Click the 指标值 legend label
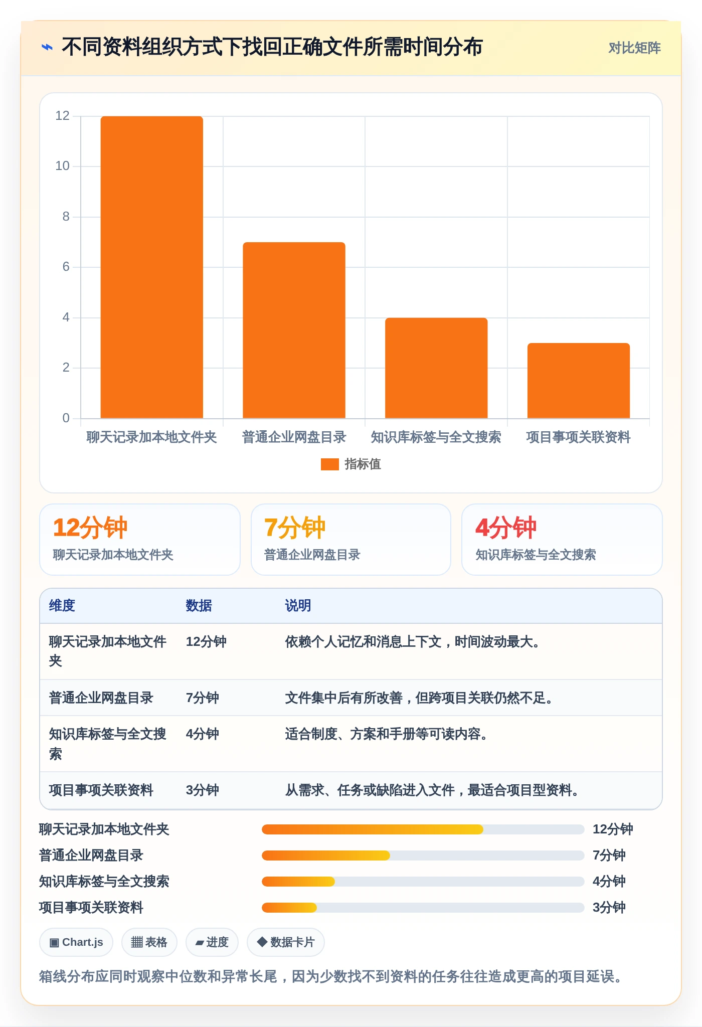 coord(363,464)
